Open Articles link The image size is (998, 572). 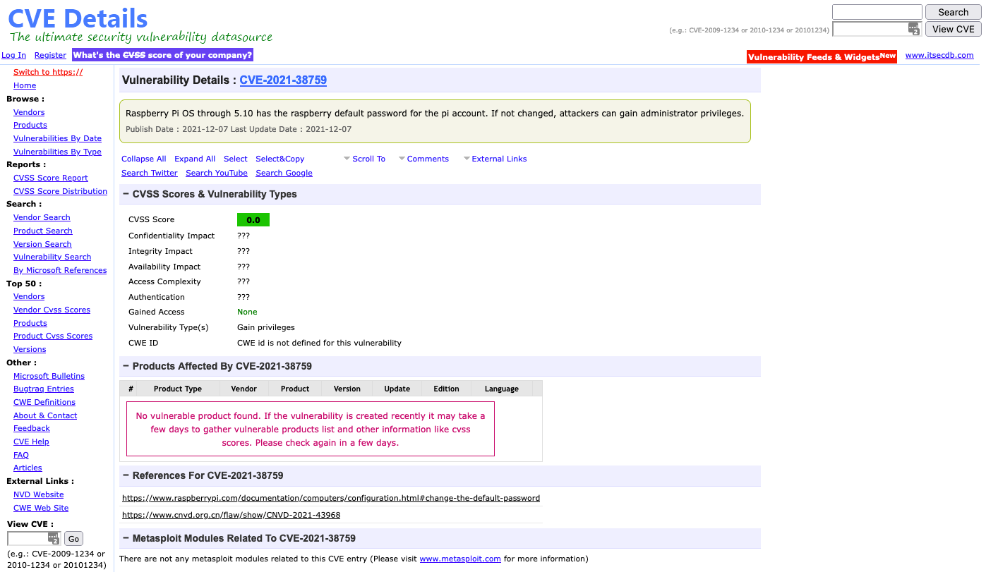pos(28,468)
